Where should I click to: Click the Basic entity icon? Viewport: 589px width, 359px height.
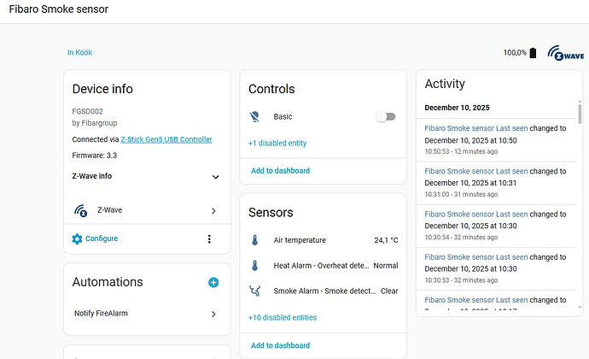[255, 116]
